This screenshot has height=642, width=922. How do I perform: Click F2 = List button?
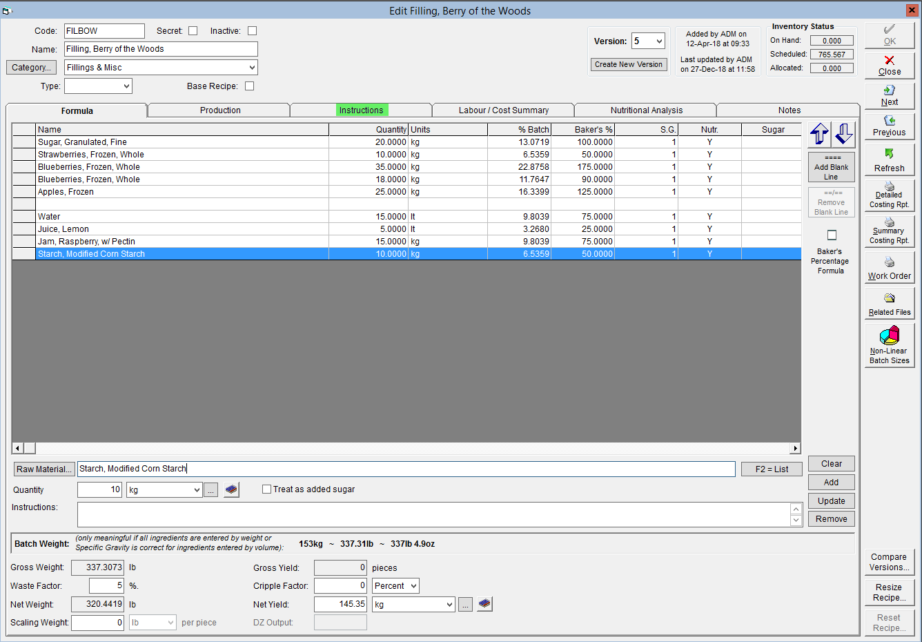[x=772, y=469]
